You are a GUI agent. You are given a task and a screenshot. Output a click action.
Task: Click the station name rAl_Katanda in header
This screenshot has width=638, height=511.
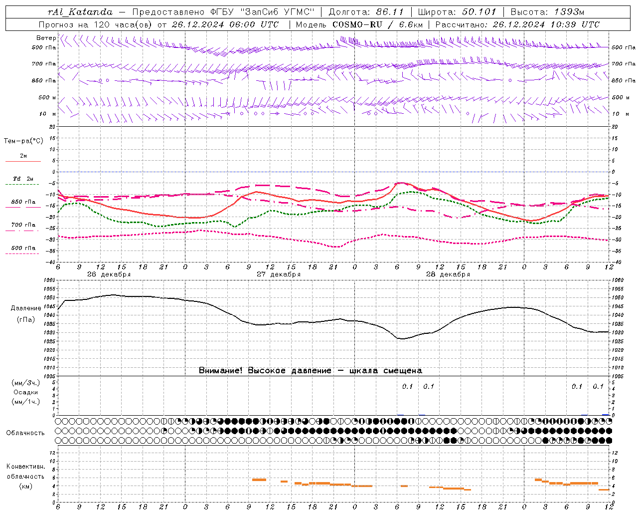(x=80, y=12)
